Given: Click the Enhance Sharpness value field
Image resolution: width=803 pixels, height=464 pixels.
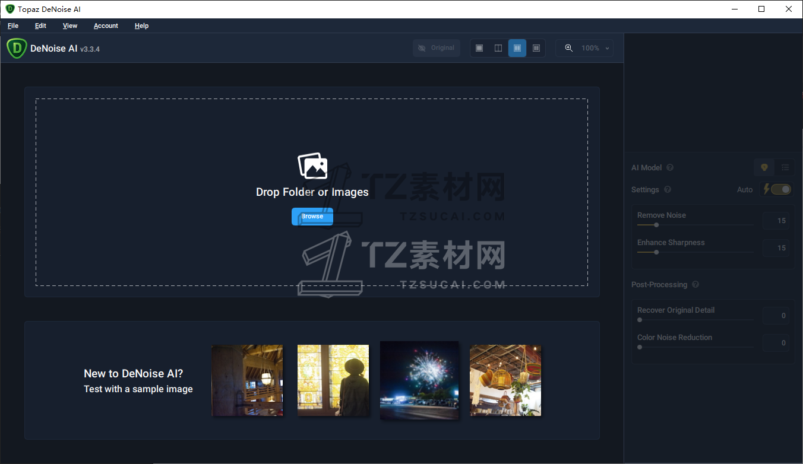Looking at the screenshot, I should click(776, 248).
